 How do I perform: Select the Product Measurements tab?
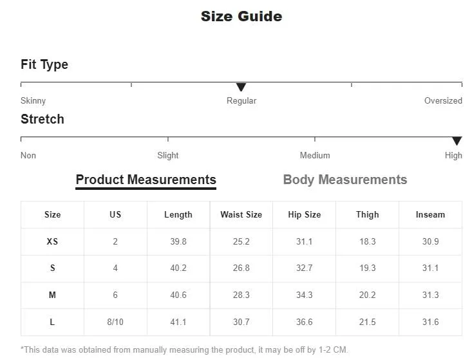click(x=146, y=180)
